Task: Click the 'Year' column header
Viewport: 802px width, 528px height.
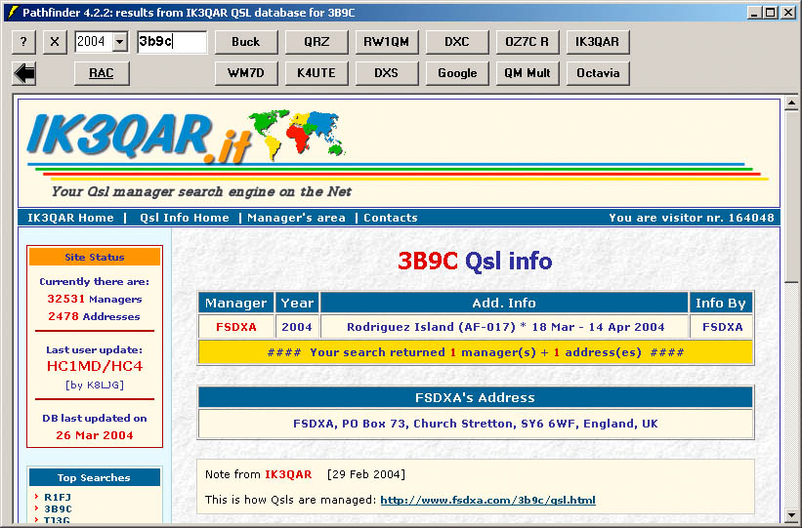Action: click(x=297, y=304)
